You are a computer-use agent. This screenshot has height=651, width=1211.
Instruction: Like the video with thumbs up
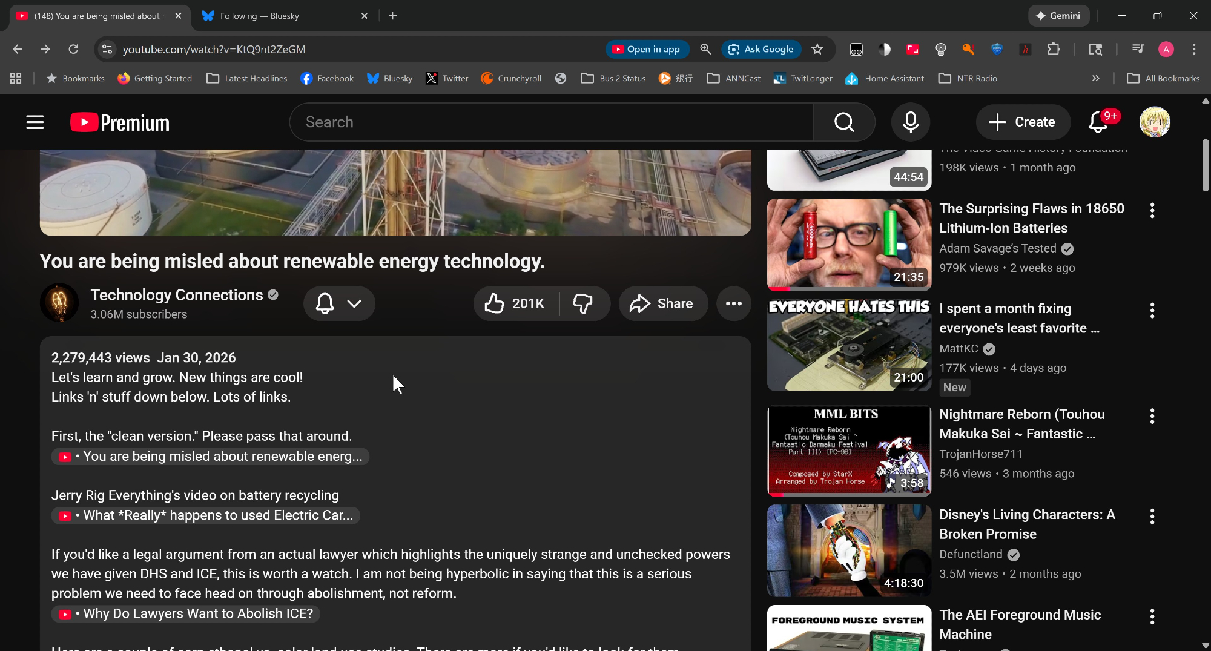coord(515,303)
